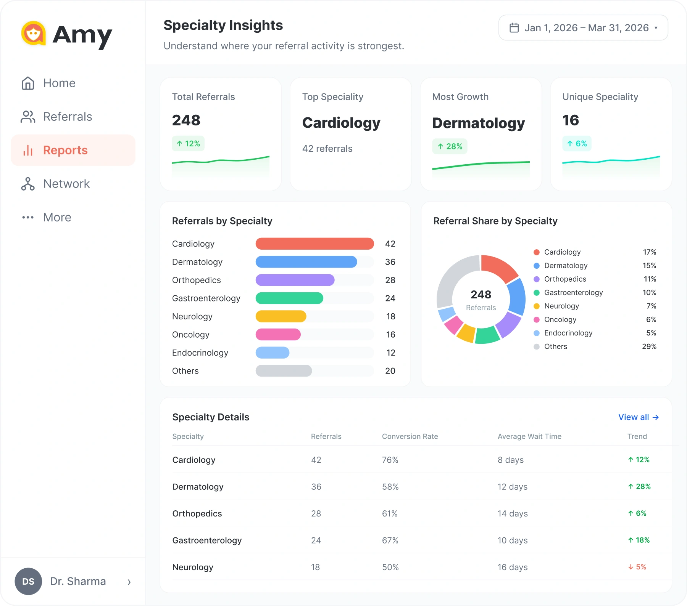Click the More ellipsis icon
This screenshot has width=687, height=606.
28,217
